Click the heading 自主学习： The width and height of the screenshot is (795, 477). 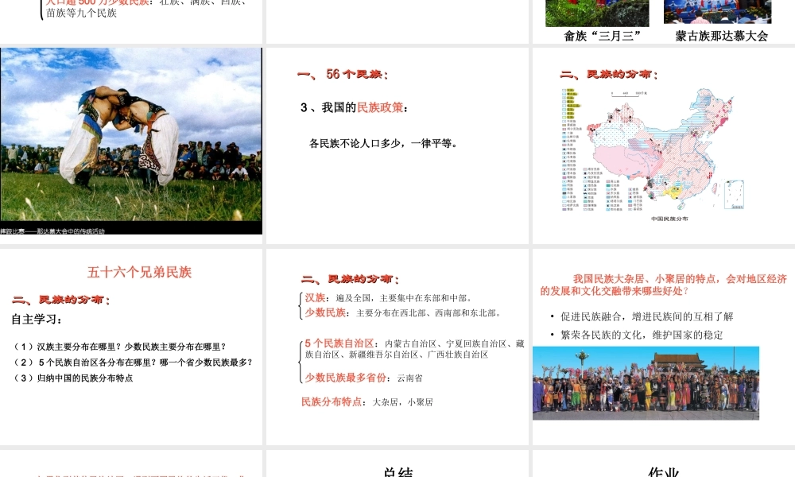pyautogui.click(x=37, y=320)
